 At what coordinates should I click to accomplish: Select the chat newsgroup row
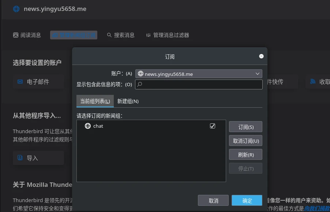pyautogui.click(x=146, y=126)
